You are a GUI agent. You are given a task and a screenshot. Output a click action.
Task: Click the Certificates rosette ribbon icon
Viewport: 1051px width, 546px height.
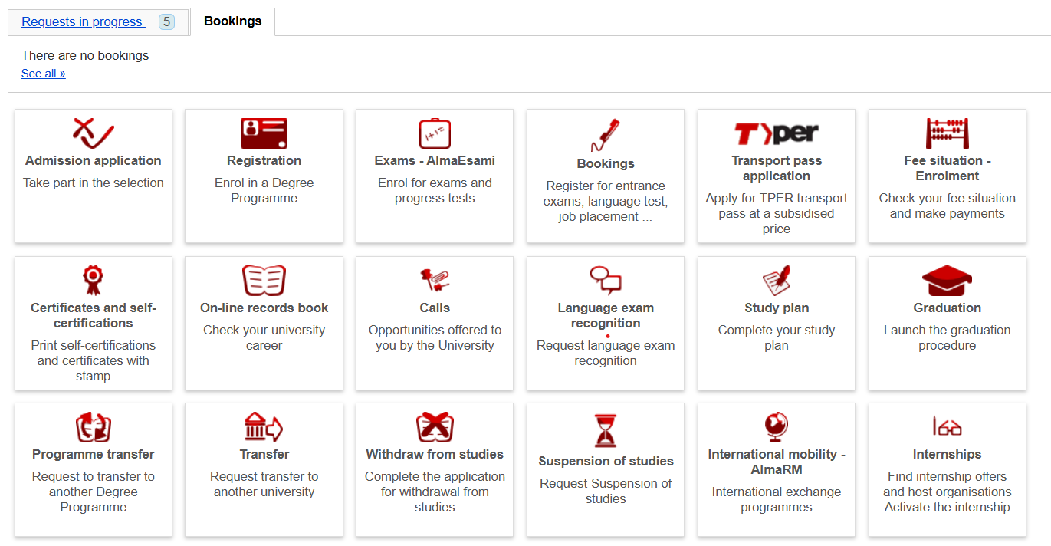click(x=94, y=280)
